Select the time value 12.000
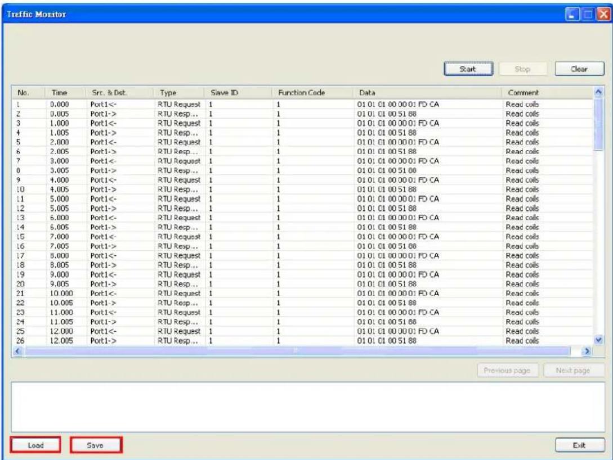613x460 pixels. pyautogui.click(x=61, y=332)
